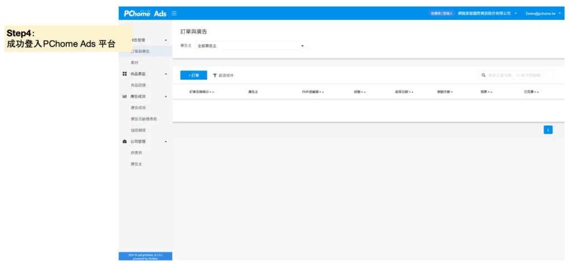Click the blue +訂單 button
Image resolution: width=569 pixels, height=264 pixels.
point(193,75)
